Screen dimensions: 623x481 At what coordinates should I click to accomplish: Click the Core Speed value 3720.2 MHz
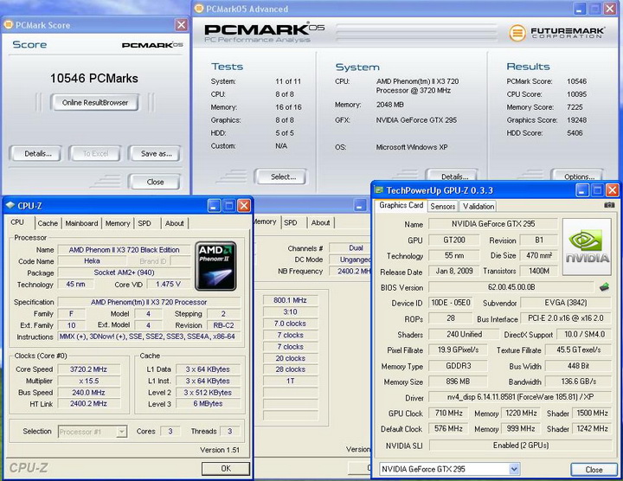88,369
